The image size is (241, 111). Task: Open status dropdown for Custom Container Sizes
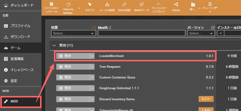click(92, 77)
